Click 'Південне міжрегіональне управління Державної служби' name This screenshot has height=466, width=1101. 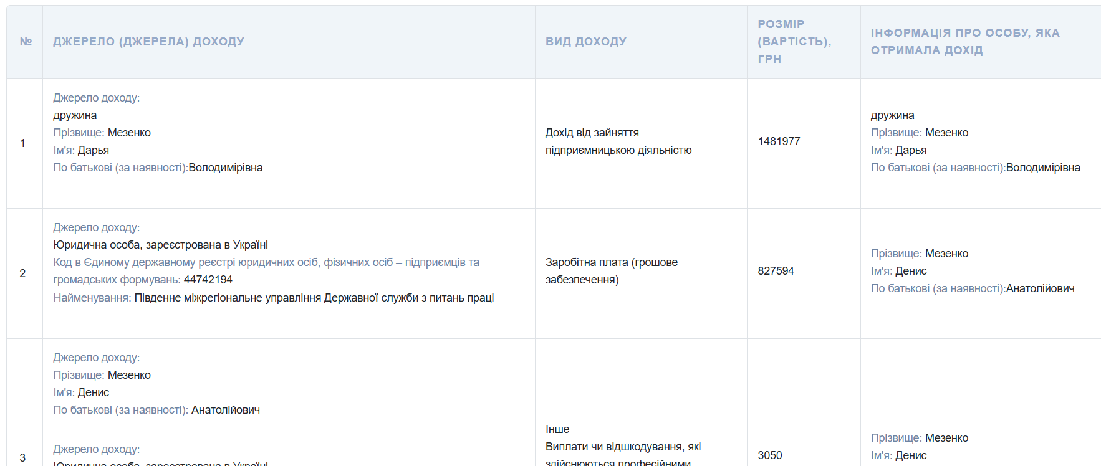314,298
